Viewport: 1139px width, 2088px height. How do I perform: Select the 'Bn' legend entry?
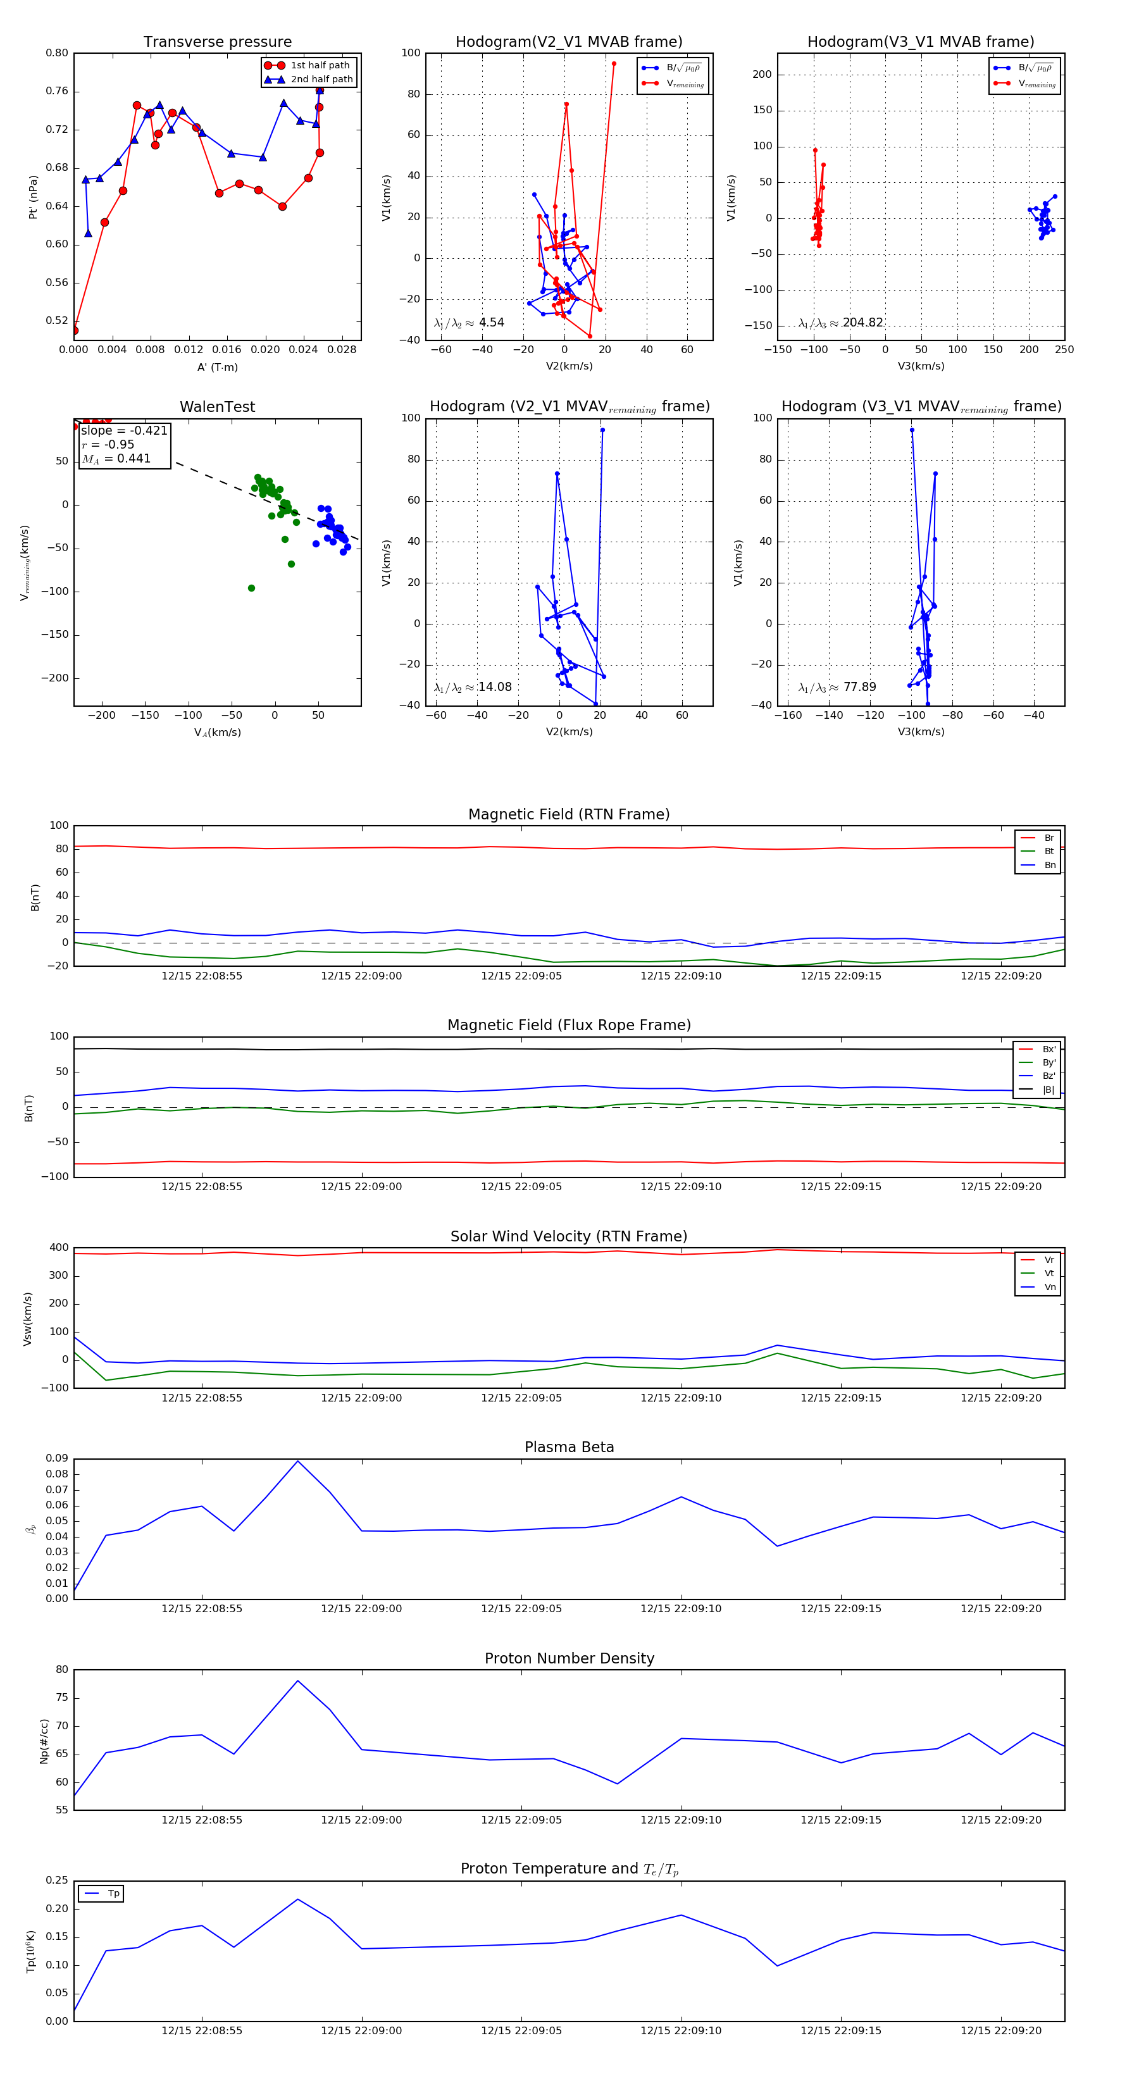click(x=1038, y=866)
